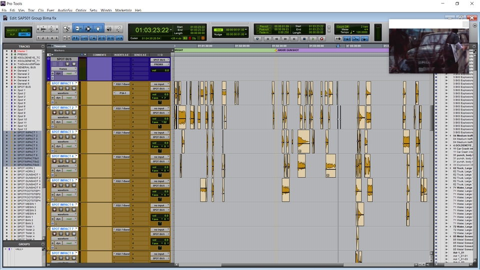Click the Rewind transport button
Viewport: 480px width, 270px height.
point(276,39)
